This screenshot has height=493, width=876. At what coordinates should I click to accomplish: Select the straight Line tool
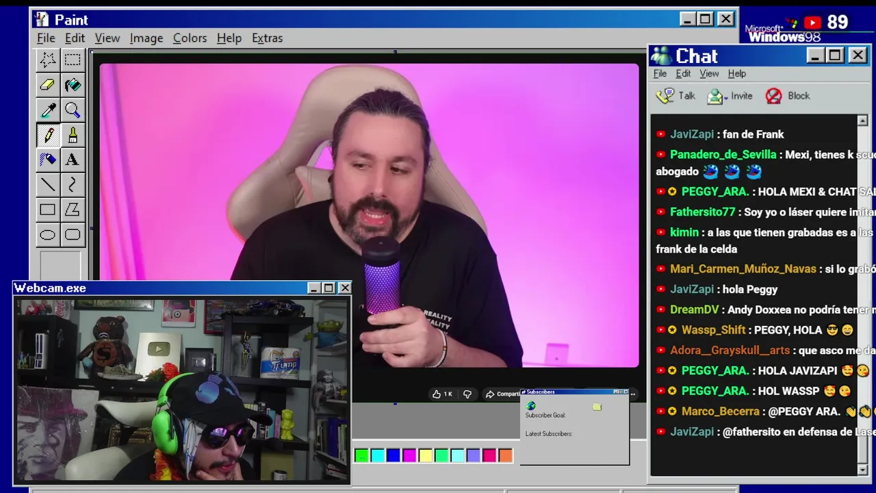(47, 185)
